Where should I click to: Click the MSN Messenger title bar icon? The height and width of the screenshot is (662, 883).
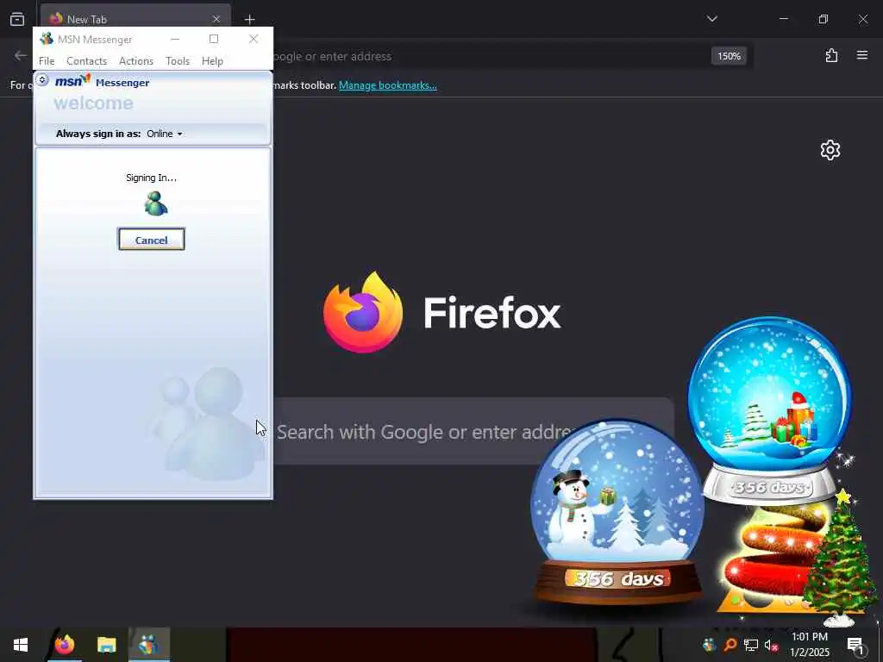47,39
